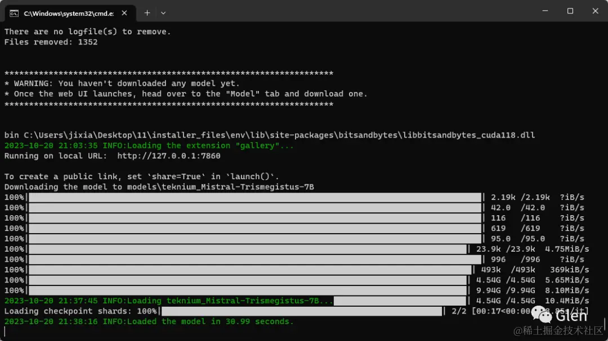Click the WARNING no model downloaded line
Viewport: 608px width, 341px height.
coord(122,84)
